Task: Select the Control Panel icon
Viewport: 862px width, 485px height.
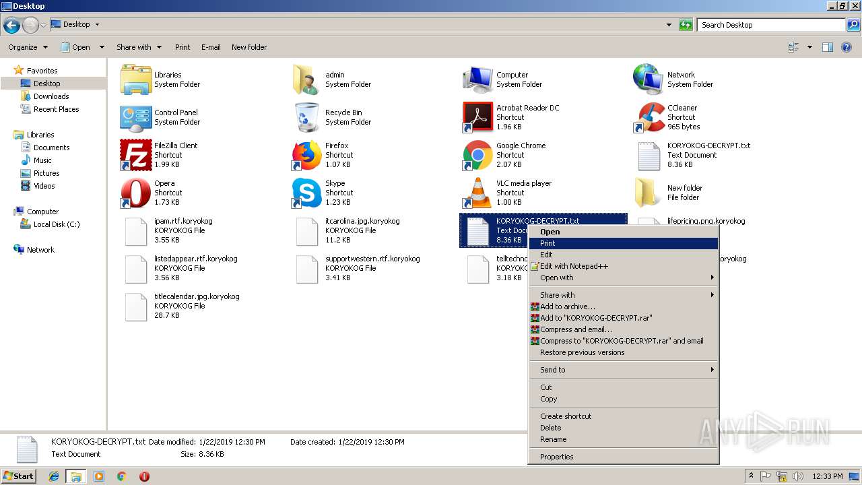Action: 135,117
